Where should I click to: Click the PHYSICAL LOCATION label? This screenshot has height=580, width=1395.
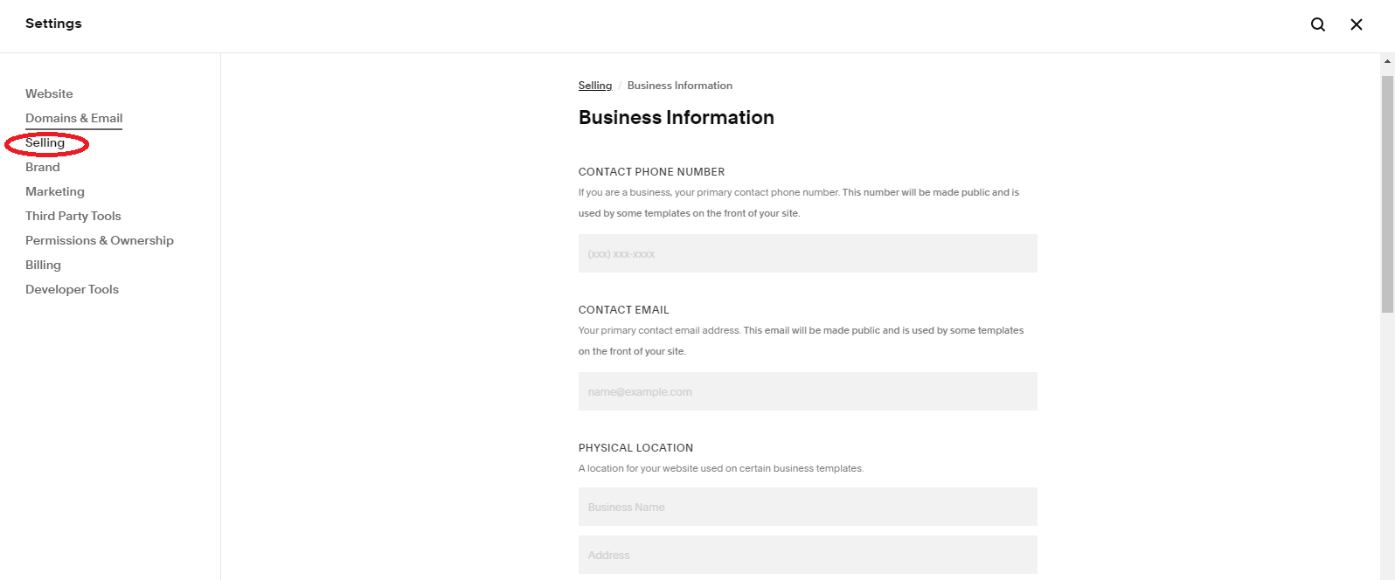[635, 448]
